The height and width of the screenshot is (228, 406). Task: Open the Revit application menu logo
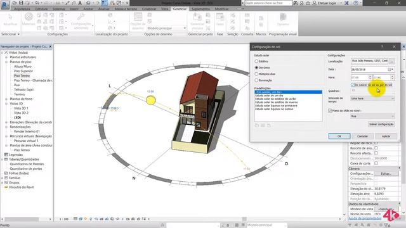coord(5,4)
